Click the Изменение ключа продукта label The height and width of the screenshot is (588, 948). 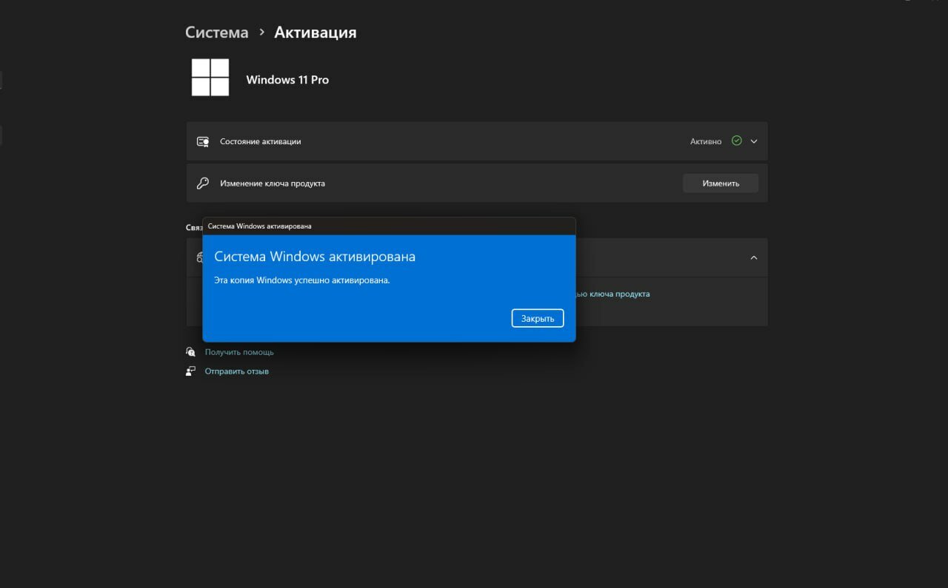tap(273, 183)
